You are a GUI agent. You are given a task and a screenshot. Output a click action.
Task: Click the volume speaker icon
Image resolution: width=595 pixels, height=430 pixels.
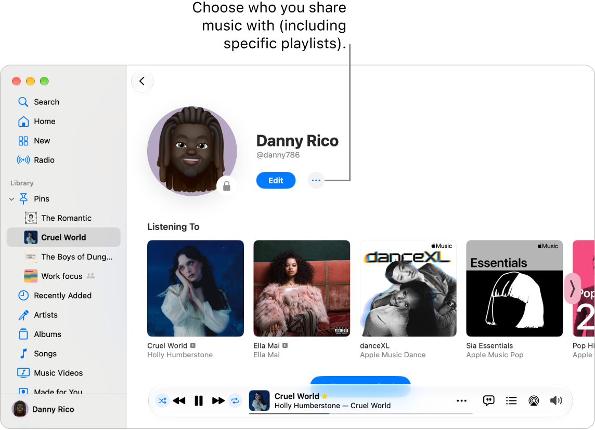[556, 400]
